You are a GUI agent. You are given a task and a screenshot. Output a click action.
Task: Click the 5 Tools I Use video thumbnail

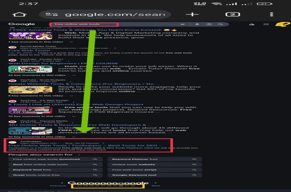30,110
